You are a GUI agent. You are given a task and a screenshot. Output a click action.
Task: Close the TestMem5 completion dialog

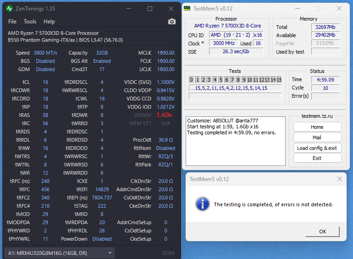pyautogui.click(x=339, y=179)
